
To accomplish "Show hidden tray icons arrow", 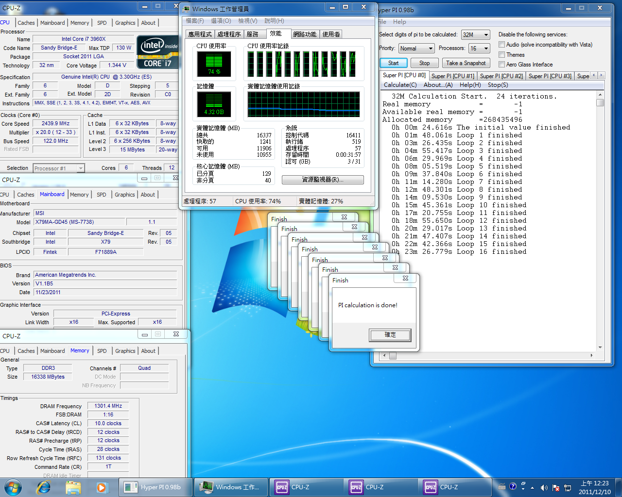I will click(532, 488).
